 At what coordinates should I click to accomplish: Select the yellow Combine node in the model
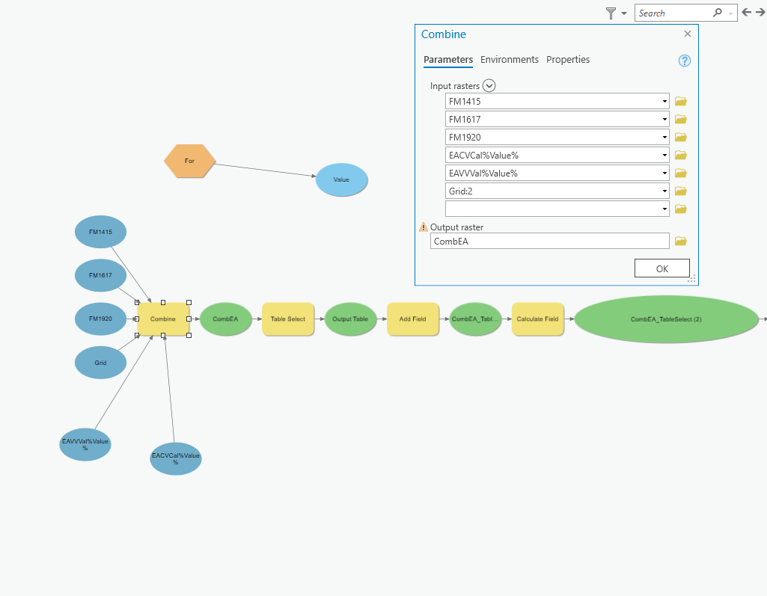point(163,319)
